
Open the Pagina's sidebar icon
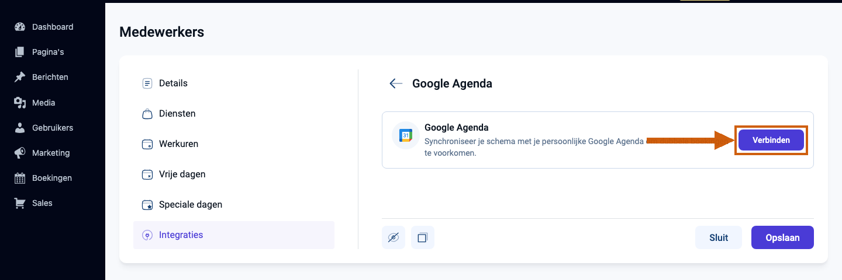(20, 52)
